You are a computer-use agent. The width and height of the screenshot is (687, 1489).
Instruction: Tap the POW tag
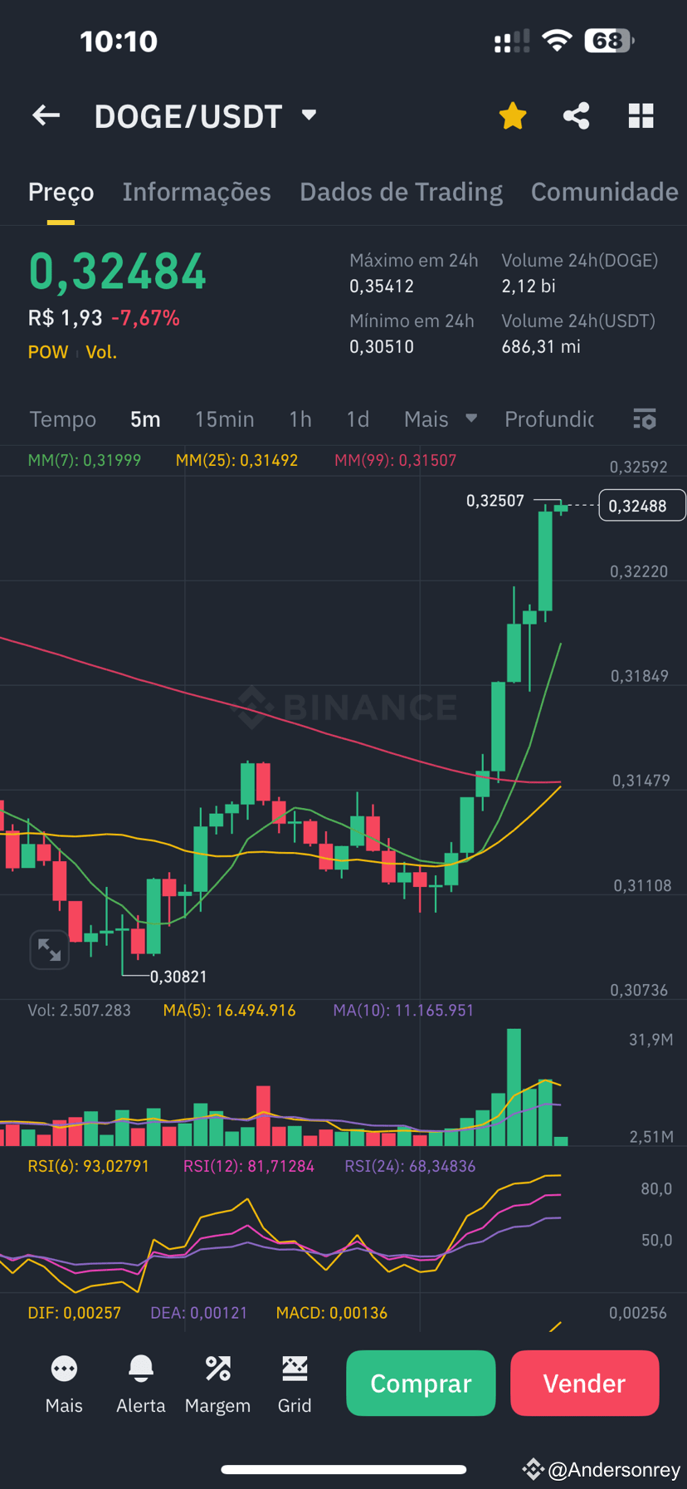(x=48, y=352)
